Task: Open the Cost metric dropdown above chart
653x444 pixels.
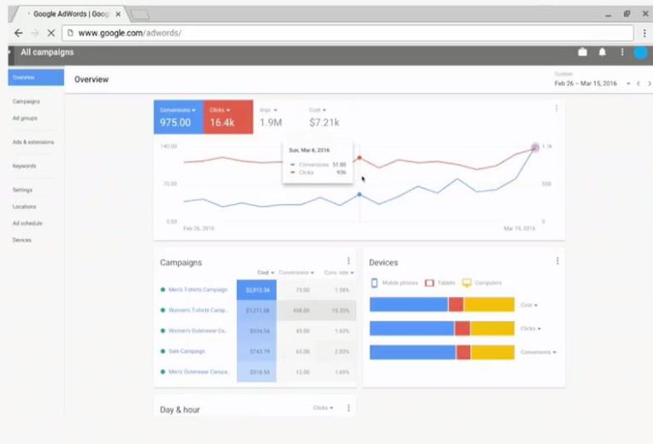Action: pos(317,110)
